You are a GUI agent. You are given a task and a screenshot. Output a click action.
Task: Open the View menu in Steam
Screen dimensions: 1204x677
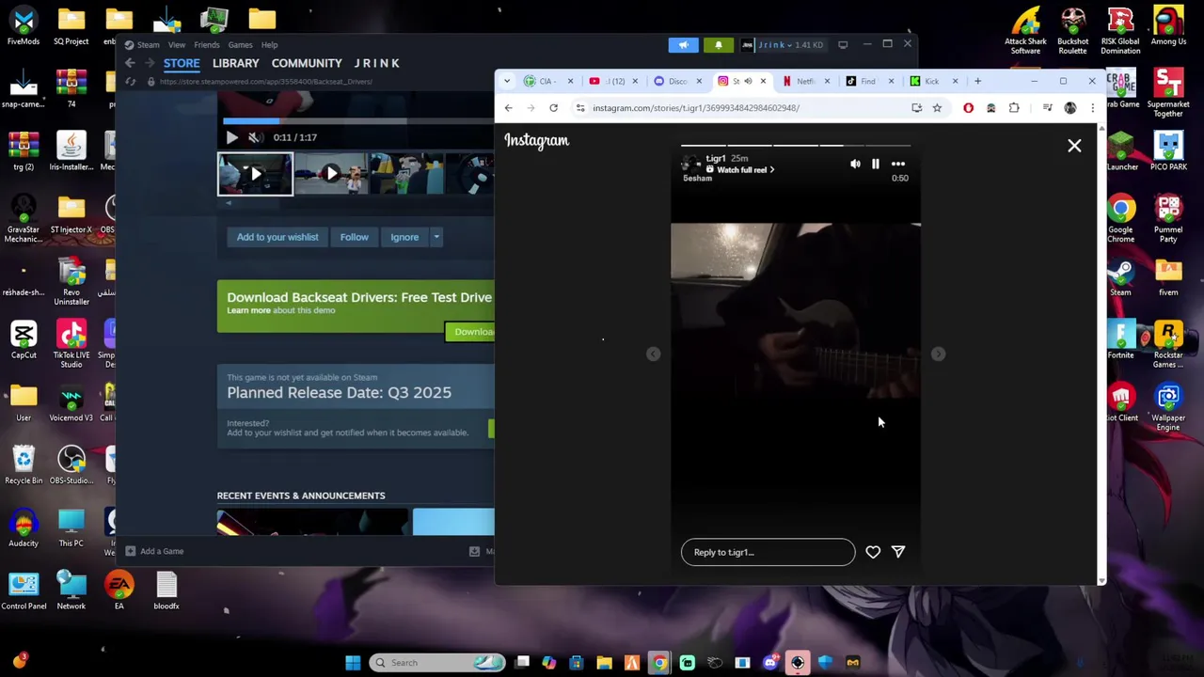177,44
